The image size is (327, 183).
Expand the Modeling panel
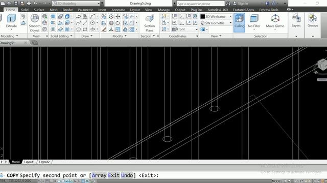click(9, 36)
